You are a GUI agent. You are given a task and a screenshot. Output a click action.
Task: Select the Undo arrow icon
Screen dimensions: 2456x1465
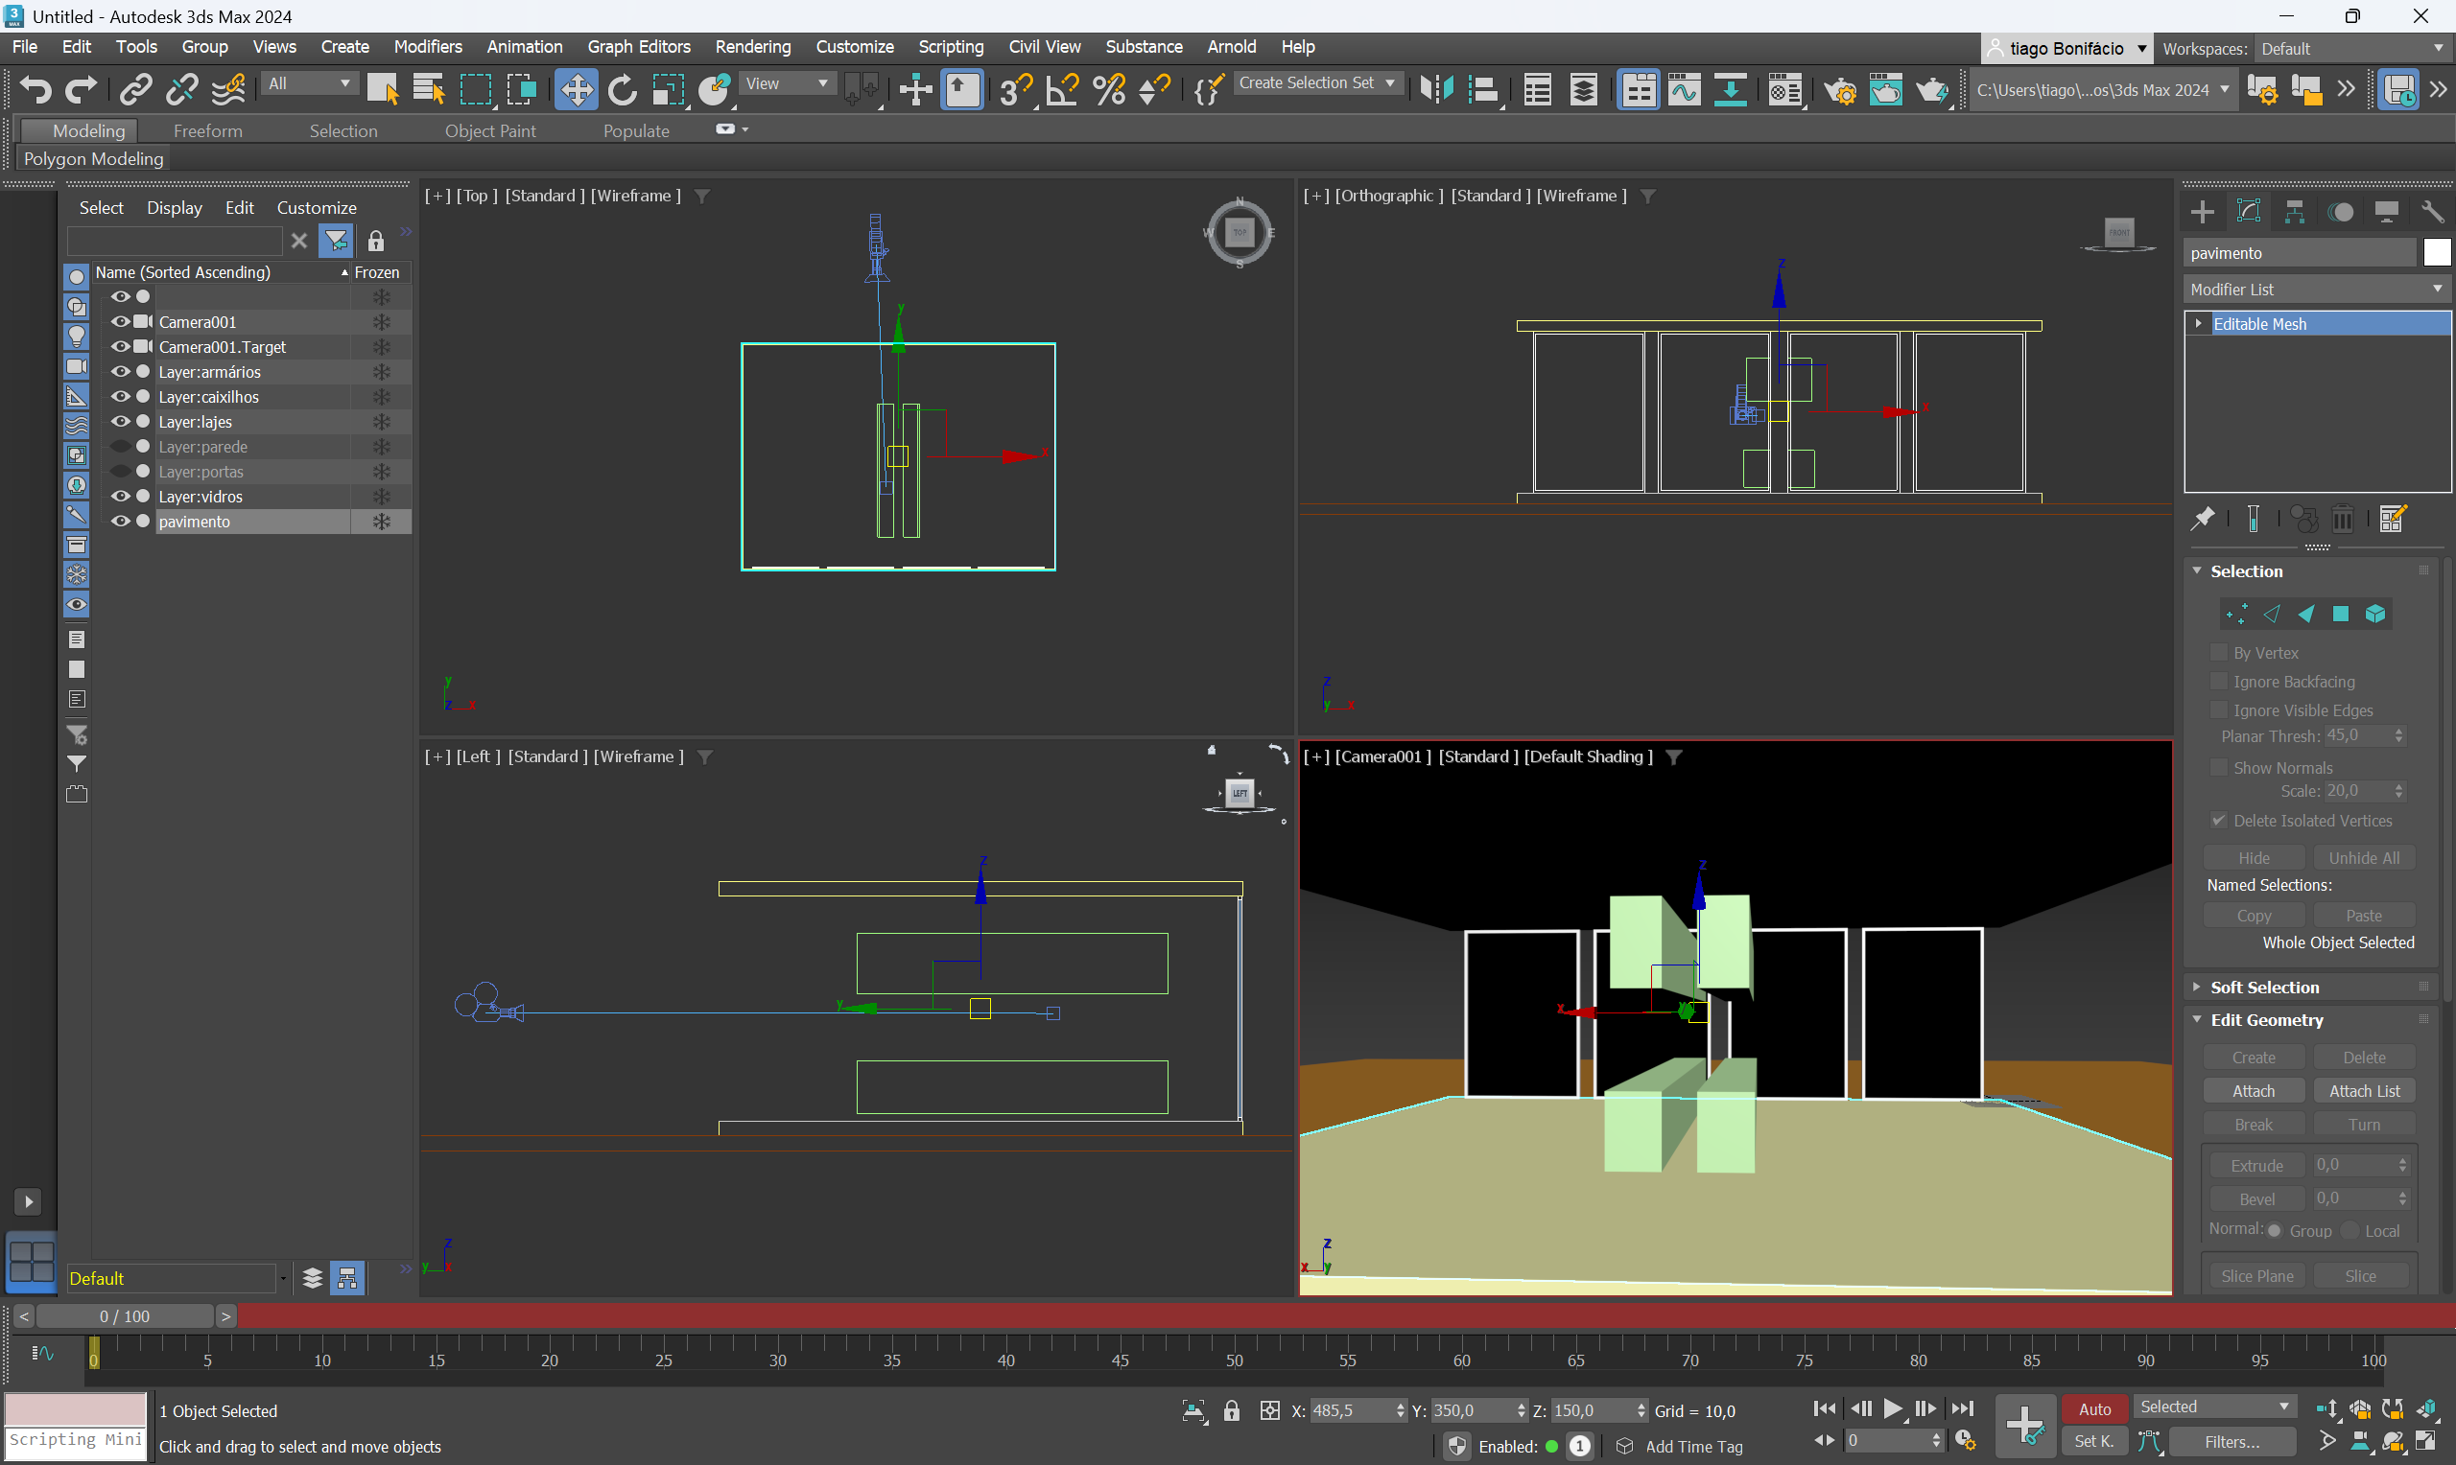[36, 90]
